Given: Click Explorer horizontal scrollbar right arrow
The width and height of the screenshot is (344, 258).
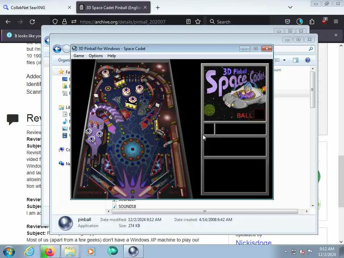Looking at the screenshot, I should click(x=307, y=211).
